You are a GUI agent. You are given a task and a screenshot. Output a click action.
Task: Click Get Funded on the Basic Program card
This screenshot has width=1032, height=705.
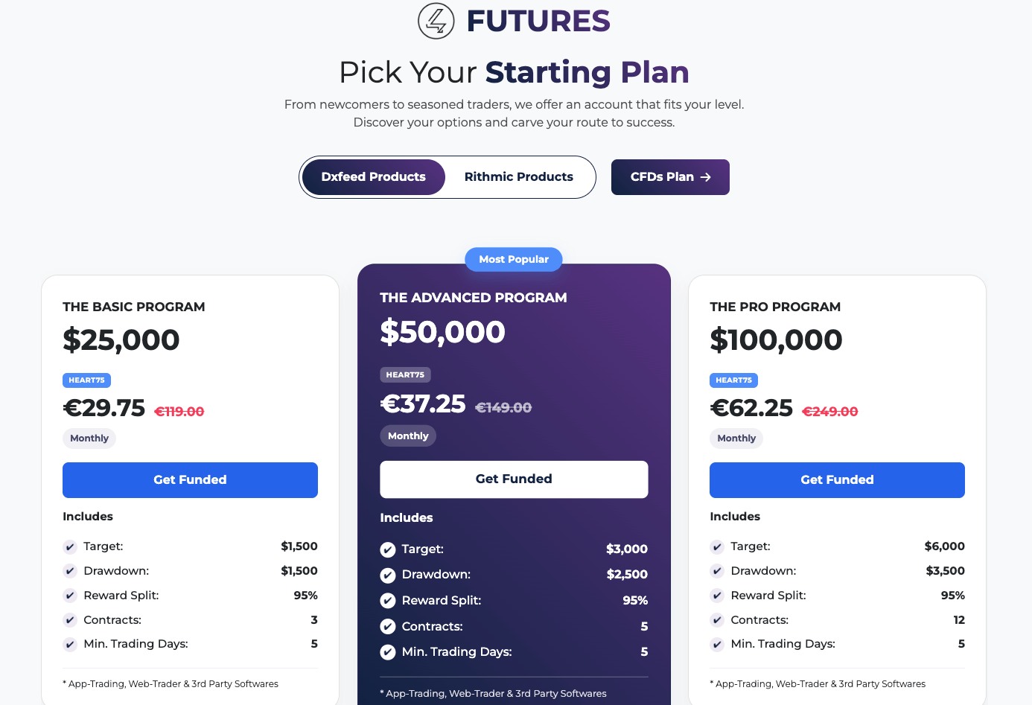pos(190,480)
